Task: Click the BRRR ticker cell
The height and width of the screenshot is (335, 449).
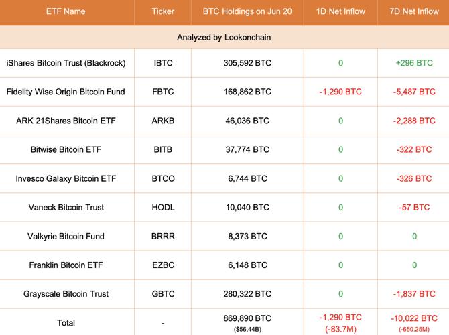Action: coord(163,236)
